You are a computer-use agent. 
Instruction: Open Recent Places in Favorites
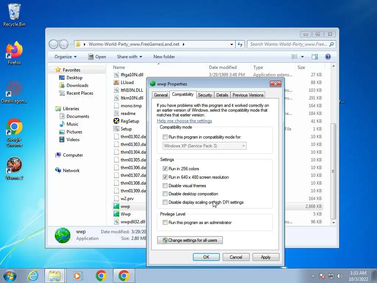click(x=80, y=93)
